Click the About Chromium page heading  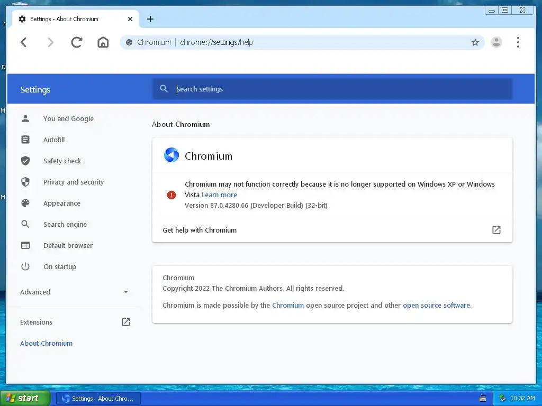(x=181, y=124)
